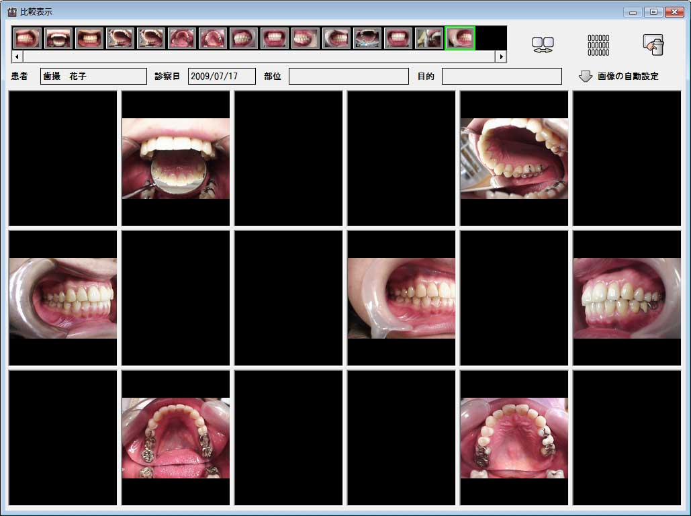Click the empty 目的 input field

pyautogui.click(x=502, y=77)
